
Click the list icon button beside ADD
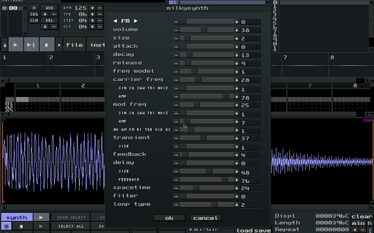click(x=34, y=8)
